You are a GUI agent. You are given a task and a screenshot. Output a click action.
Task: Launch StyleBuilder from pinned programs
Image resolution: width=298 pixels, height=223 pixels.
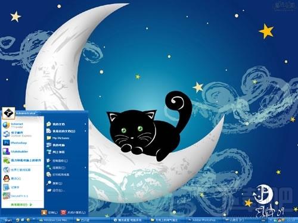coord(22,152)
